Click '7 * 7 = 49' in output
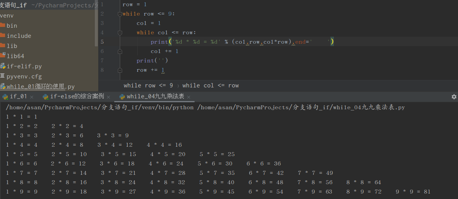458x199 pixels. point(316,173)
